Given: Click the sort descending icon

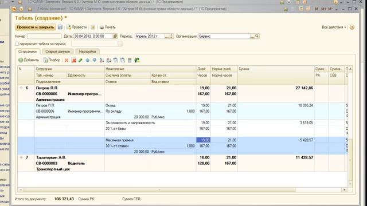Looking at the screenshot, I should (108, 60).
